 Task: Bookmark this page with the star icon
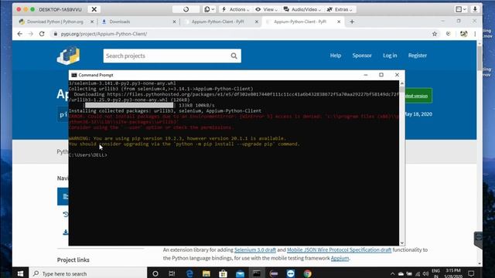click(435, 34)
